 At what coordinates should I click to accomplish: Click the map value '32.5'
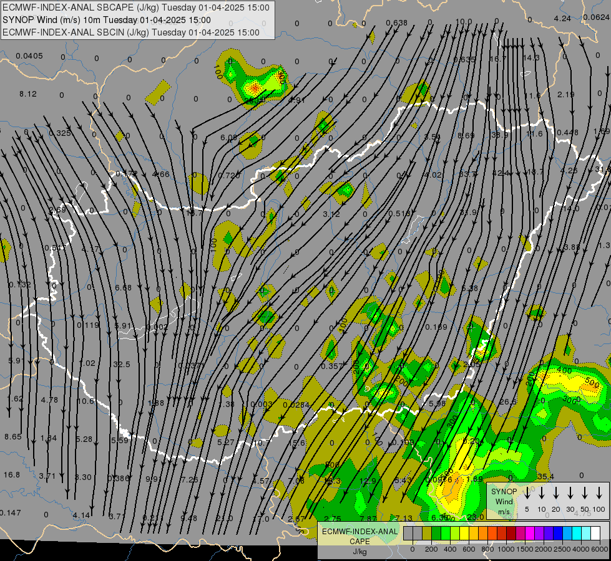pos(122,365)
